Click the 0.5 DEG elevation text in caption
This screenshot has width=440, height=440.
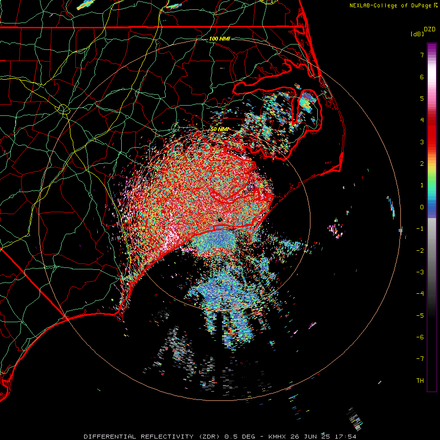tap(240, 437)
